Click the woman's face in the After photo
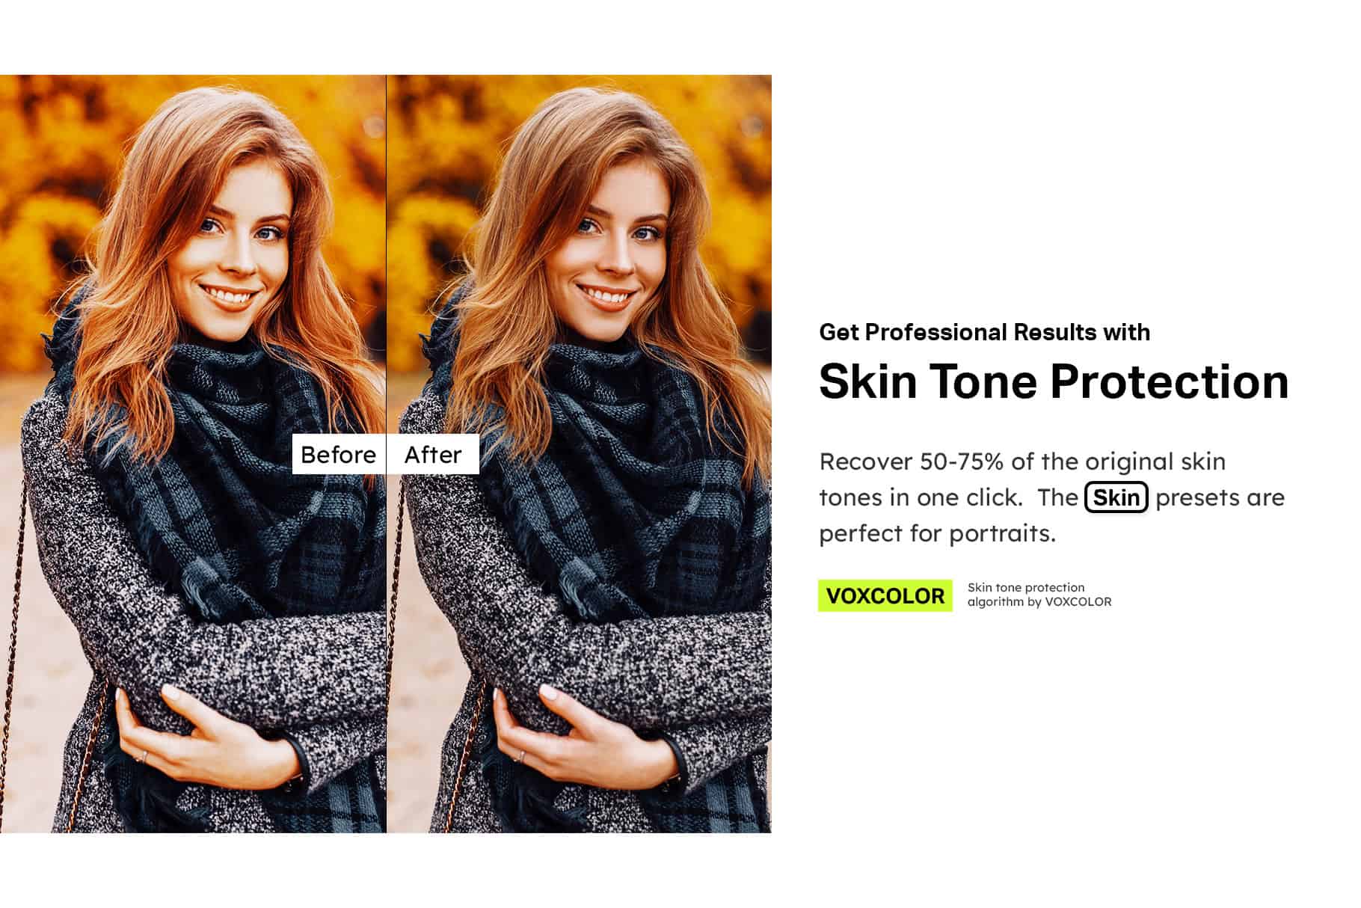The width and height of the screenshot is (1361, 908). click(618, 247)
